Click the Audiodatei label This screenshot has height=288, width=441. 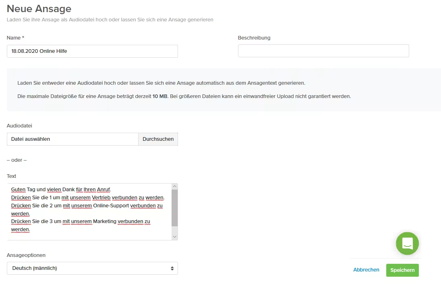click(20, 126)
